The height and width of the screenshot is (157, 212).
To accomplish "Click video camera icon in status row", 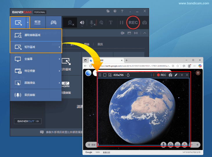I will coord(123,33).
